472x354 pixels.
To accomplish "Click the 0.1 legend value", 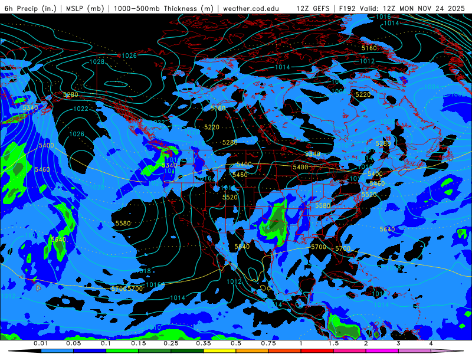I will (x=106, y=343).
